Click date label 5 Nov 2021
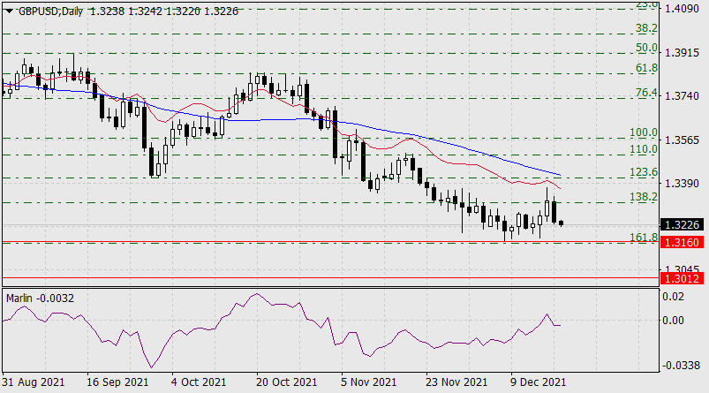 (368, 382)
